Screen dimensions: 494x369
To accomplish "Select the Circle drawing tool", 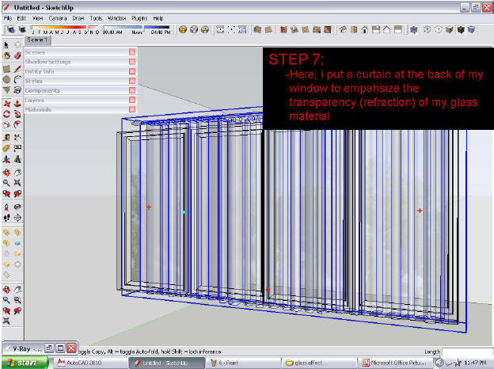I will (x=6, y=79).
